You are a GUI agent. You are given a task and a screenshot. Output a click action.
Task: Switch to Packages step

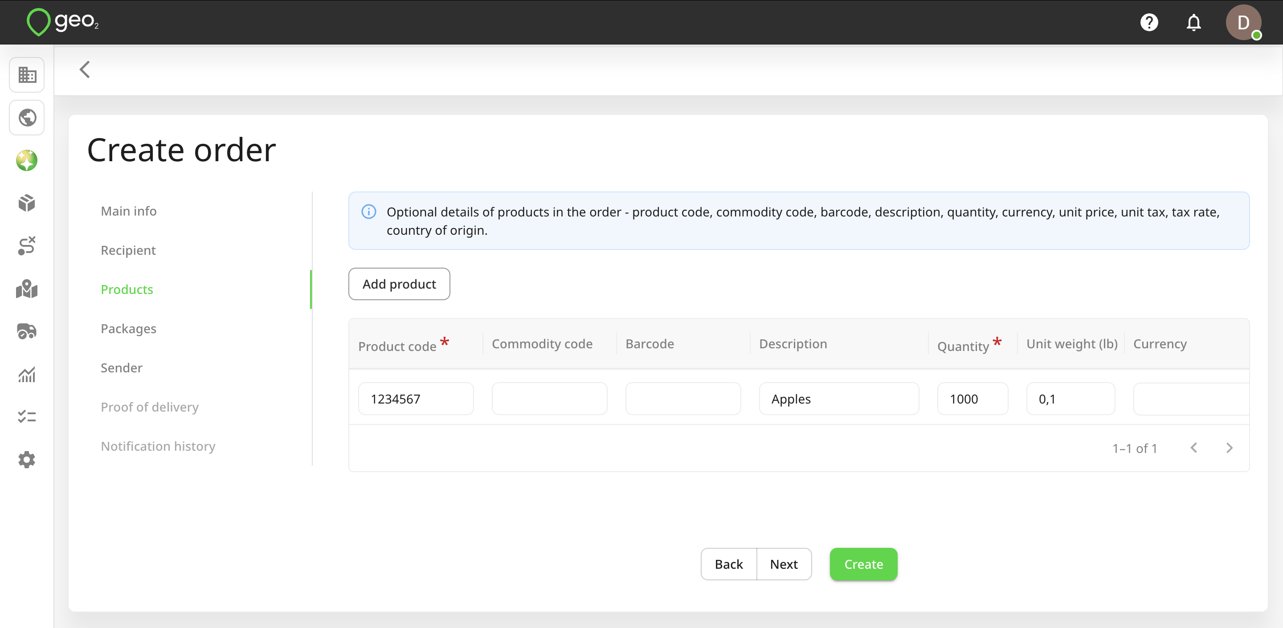click(x=128, y=329)
